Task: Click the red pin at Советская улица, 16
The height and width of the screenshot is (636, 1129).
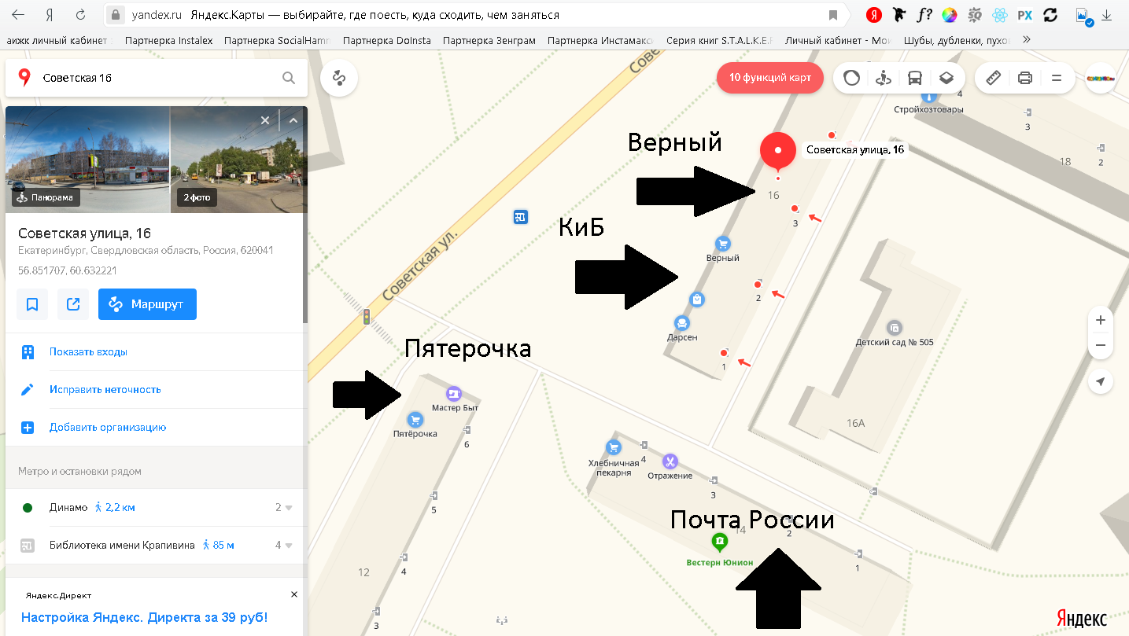Action: 778,152
